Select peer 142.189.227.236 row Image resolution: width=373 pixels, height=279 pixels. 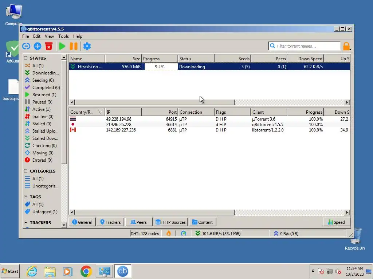pyautogui.click(x=209, y=130)
